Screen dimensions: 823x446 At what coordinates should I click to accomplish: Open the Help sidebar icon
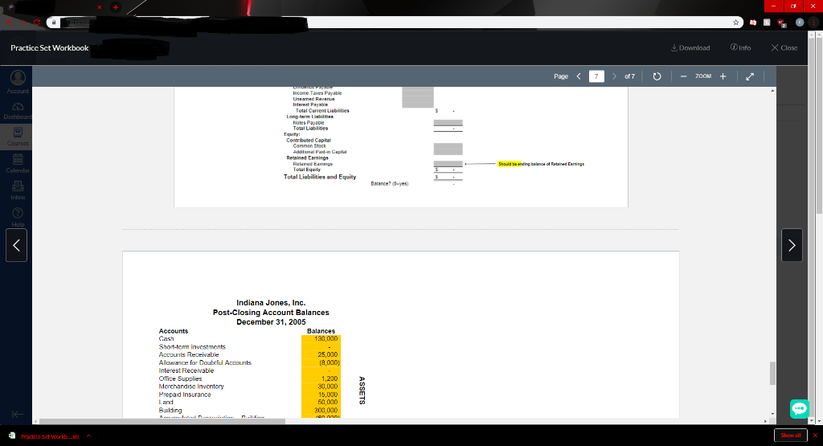coord(18,217)
